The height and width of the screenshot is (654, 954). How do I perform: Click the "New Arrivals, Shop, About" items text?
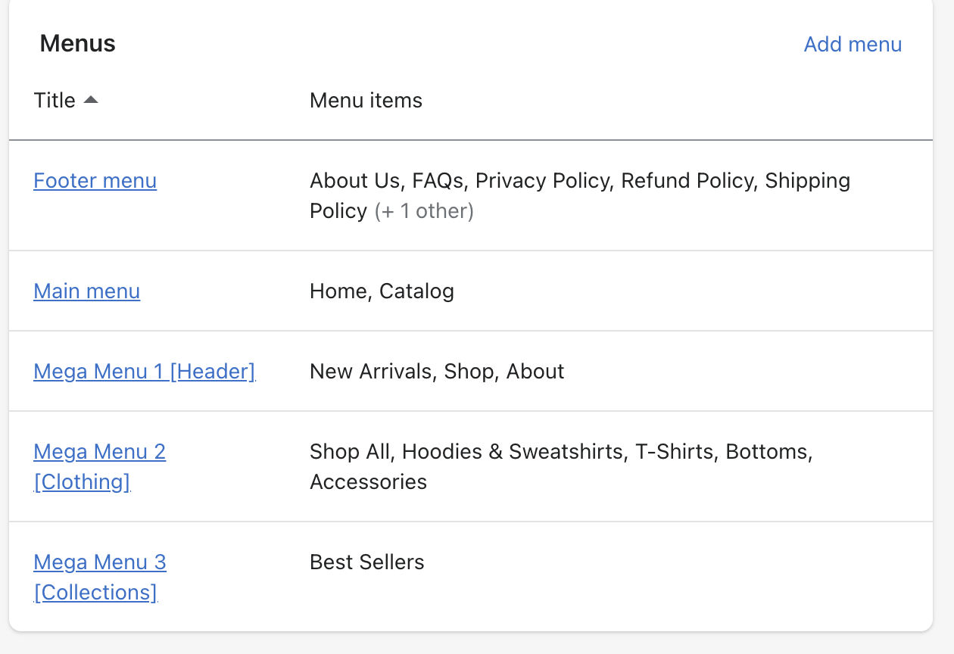pyautogui.click(x=437, y=372)
